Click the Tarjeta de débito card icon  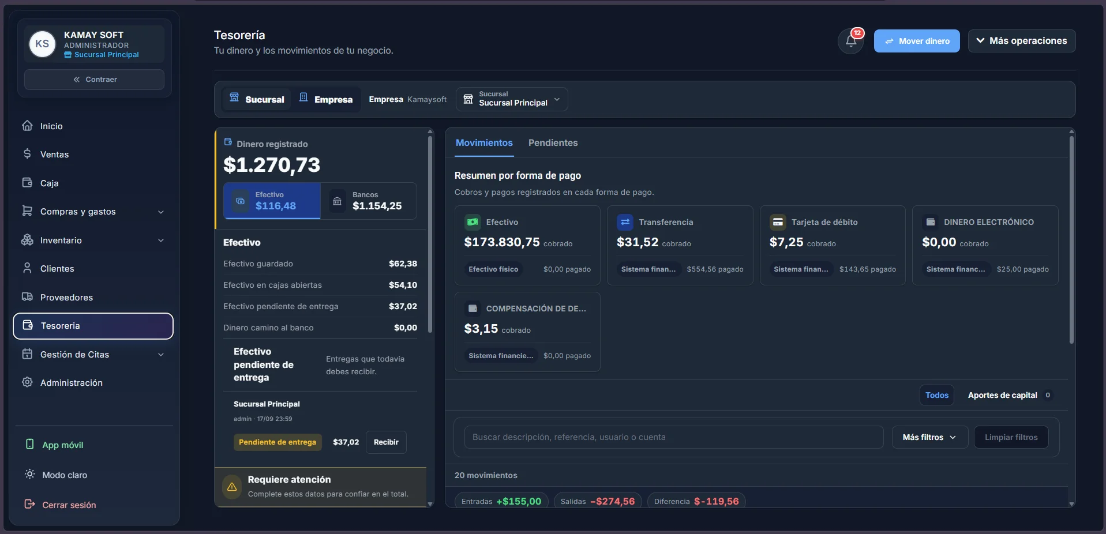(778, 222)
